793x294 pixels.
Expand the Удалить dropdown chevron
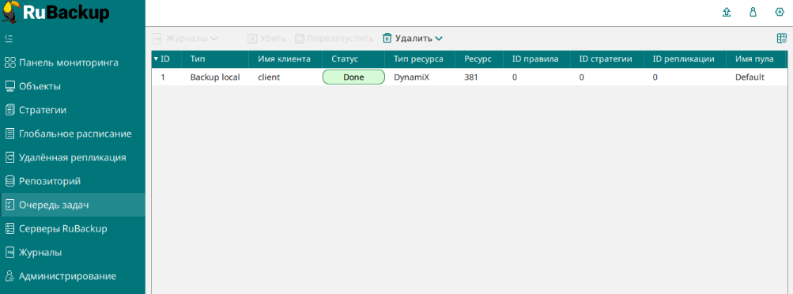[439, 39]
